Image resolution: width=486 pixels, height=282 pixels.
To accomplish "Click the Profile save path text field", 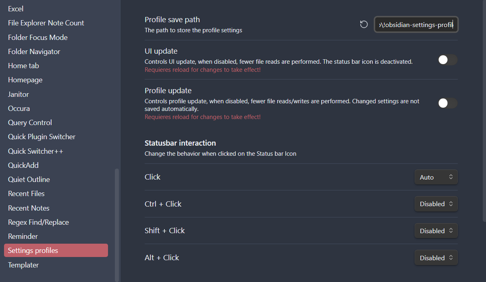I will pyautogui.click(x=416, y=25).
